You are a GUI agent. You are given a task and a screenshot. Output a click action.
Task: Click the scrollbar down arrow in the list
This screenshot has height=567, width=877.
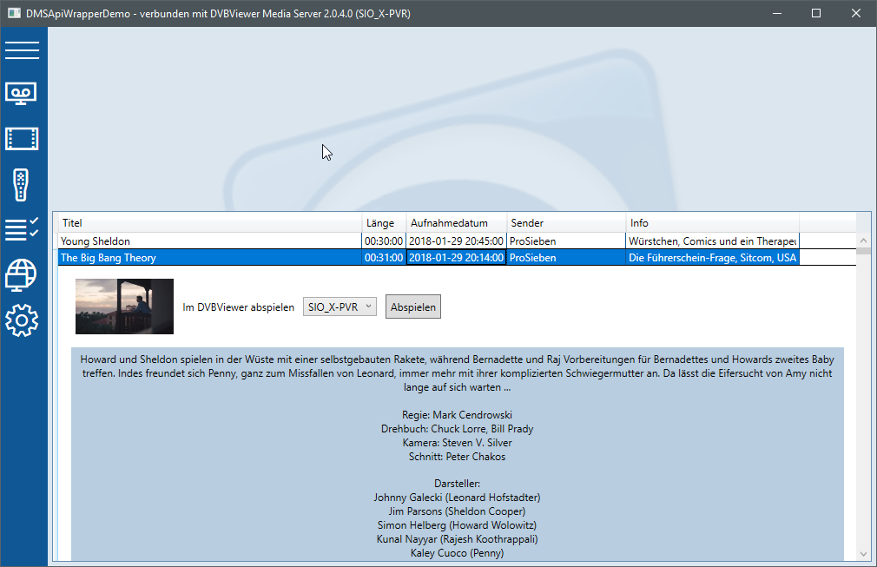point(863,553)
